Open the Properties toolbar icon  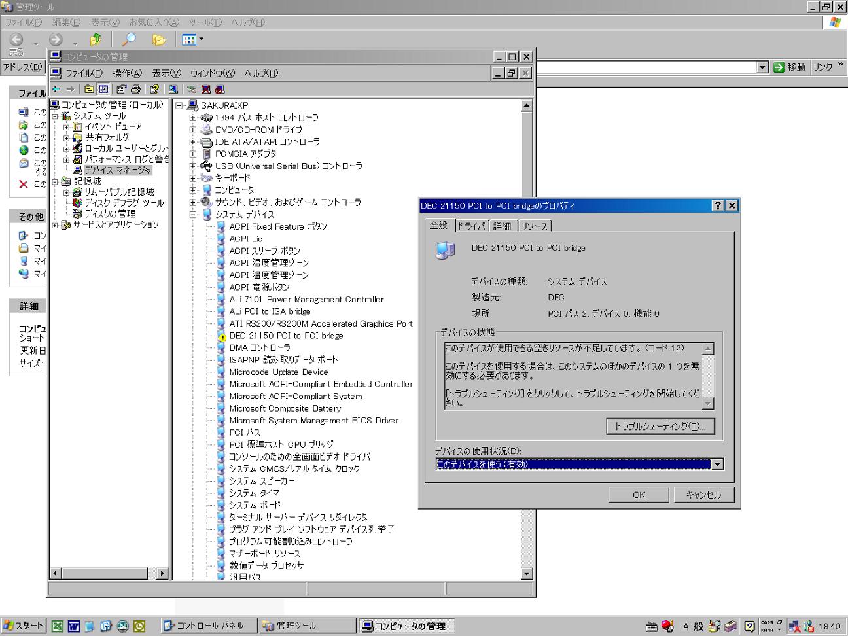(121, 89)
